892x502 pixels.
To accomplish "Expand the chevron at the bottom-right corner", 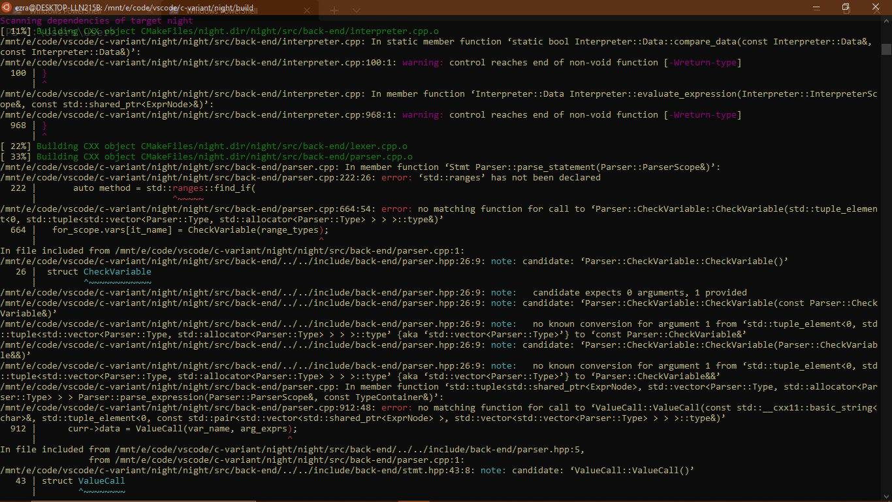I will (886, 496).
